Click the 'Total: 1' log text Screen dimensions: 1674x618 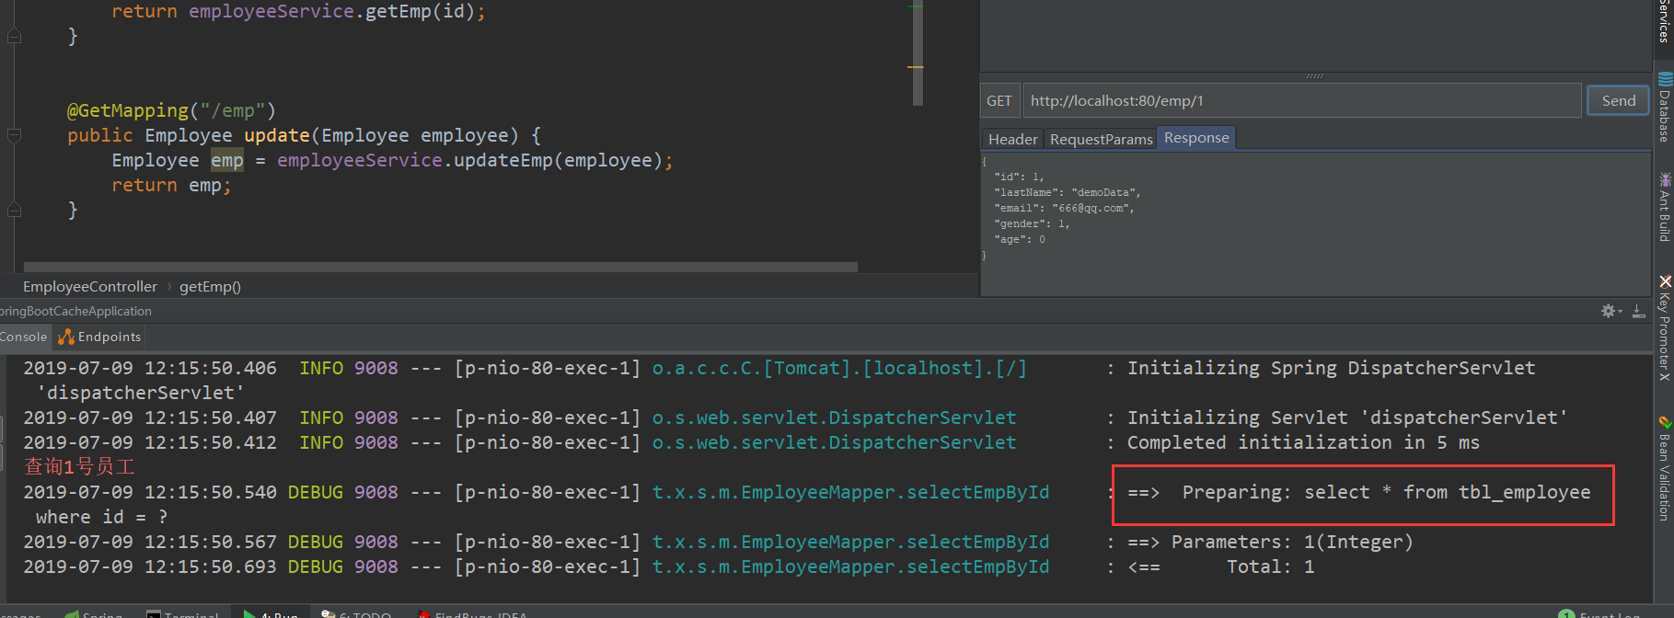(x=1270, y=566)
